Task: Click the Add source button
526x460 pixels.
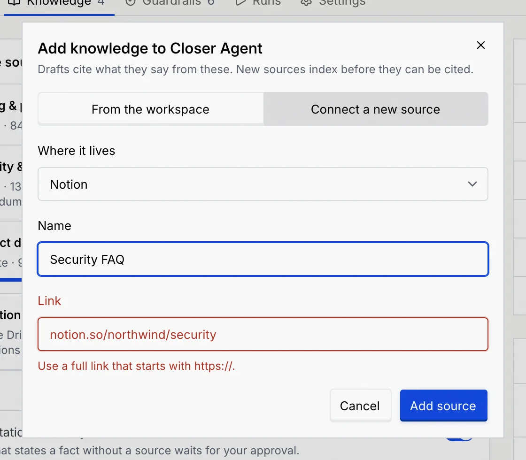Action: (443, 406)
